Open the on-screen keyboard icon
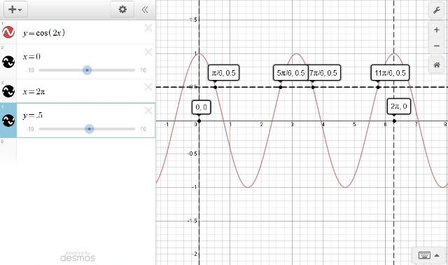Viewport: 448px width, 265px height. [x=424, y=255]
